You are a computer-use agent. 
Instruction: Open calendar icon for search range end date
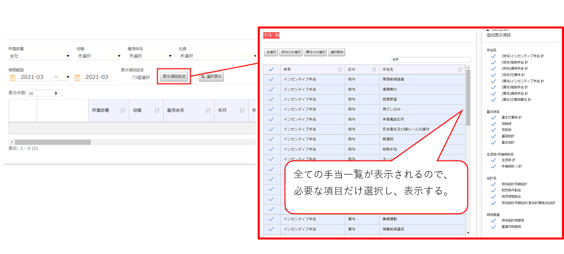tap(78, 77)
